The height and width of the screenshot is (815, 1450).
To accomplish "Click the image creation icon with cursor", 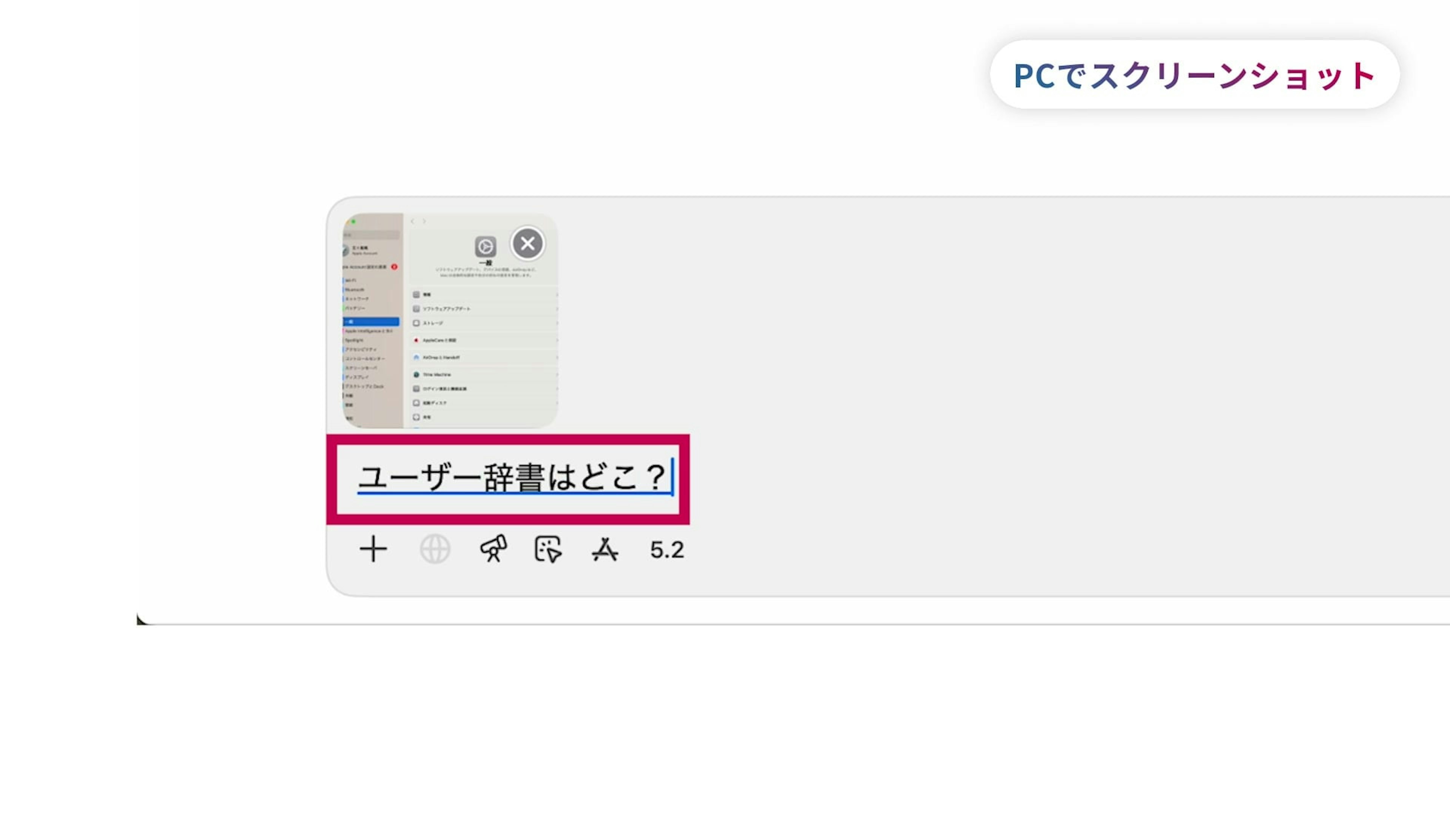I will (548, 549).
